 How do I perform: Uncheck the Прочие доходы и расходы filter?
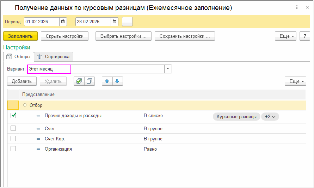pyautogui.click(x=13, y=115)
